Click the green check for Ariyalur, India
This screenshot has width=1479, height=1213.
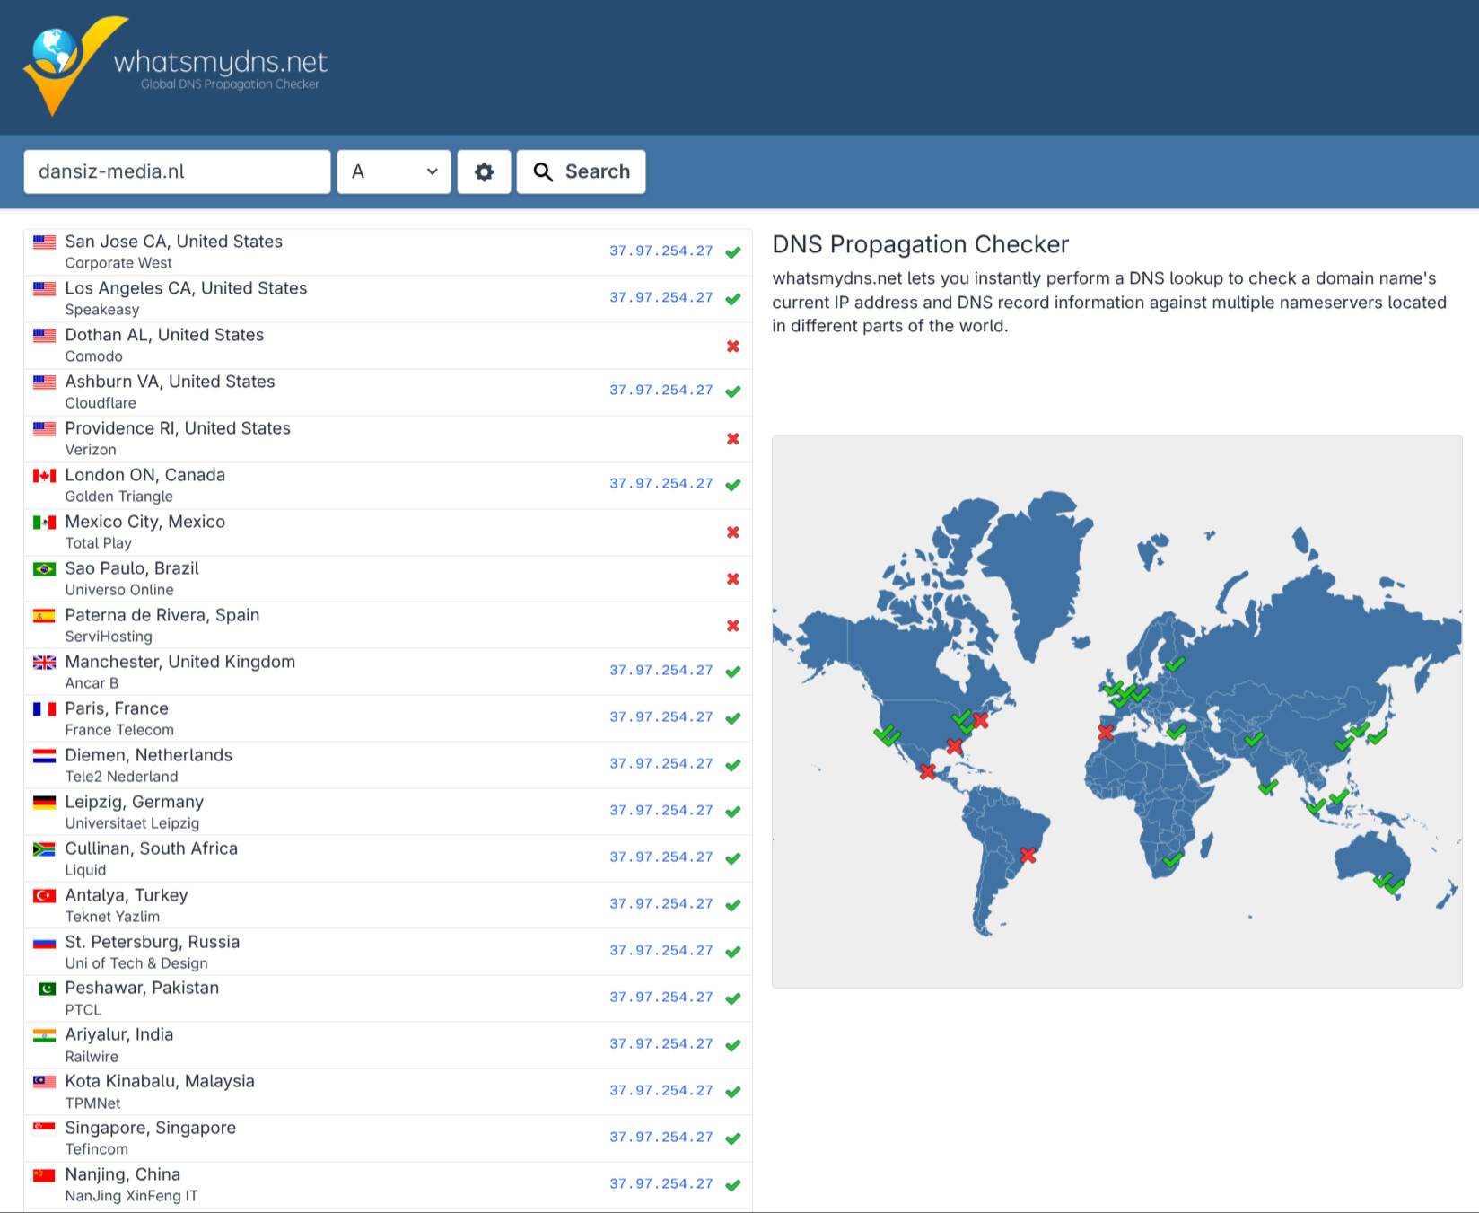point(733,1045)
